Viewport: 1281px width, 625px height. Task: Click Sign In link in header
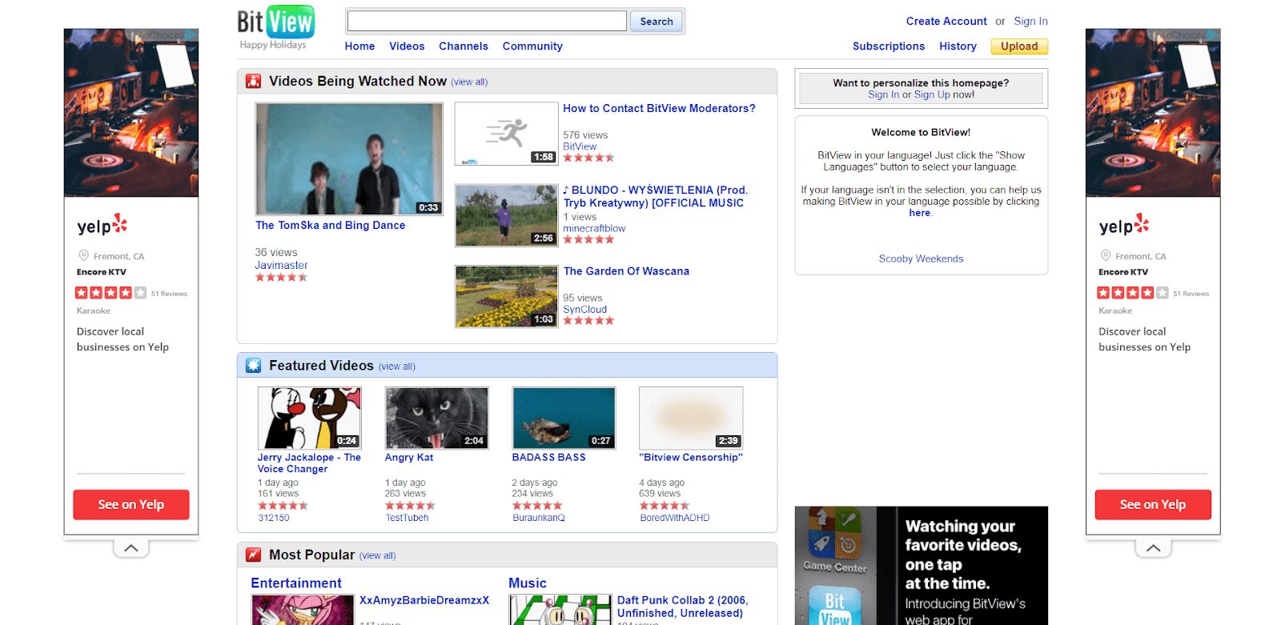point(1030,22)
